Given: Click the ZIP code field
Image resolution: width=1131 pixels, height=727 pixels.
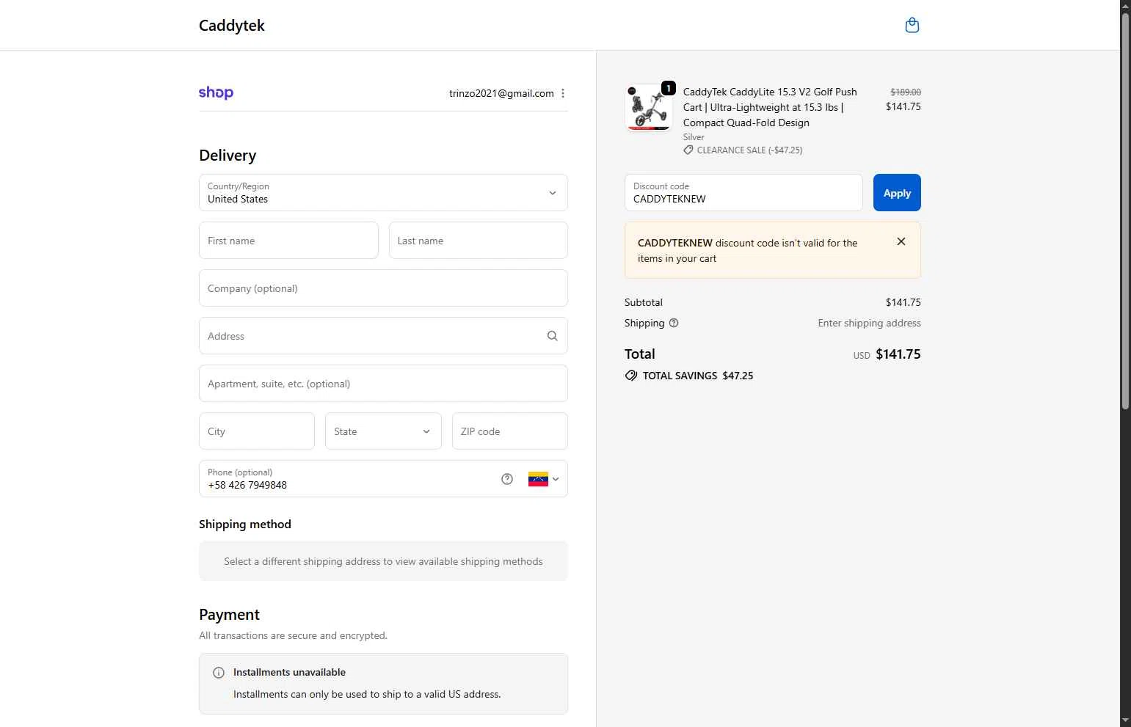Looking at the screenshot, I should pos(510,431).
